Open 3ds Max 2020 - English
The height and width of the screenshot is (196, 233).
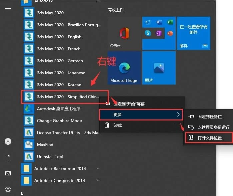point(59,37)
